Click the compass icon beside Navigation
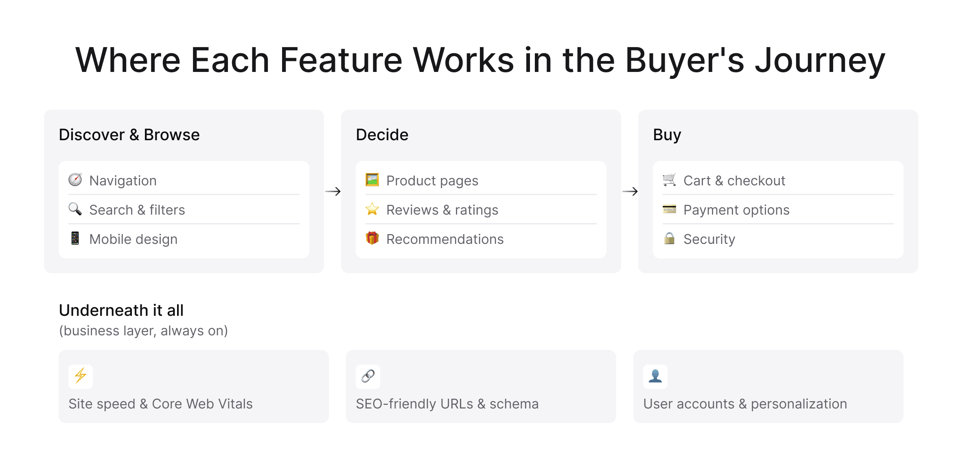 [x=75, y=180]
